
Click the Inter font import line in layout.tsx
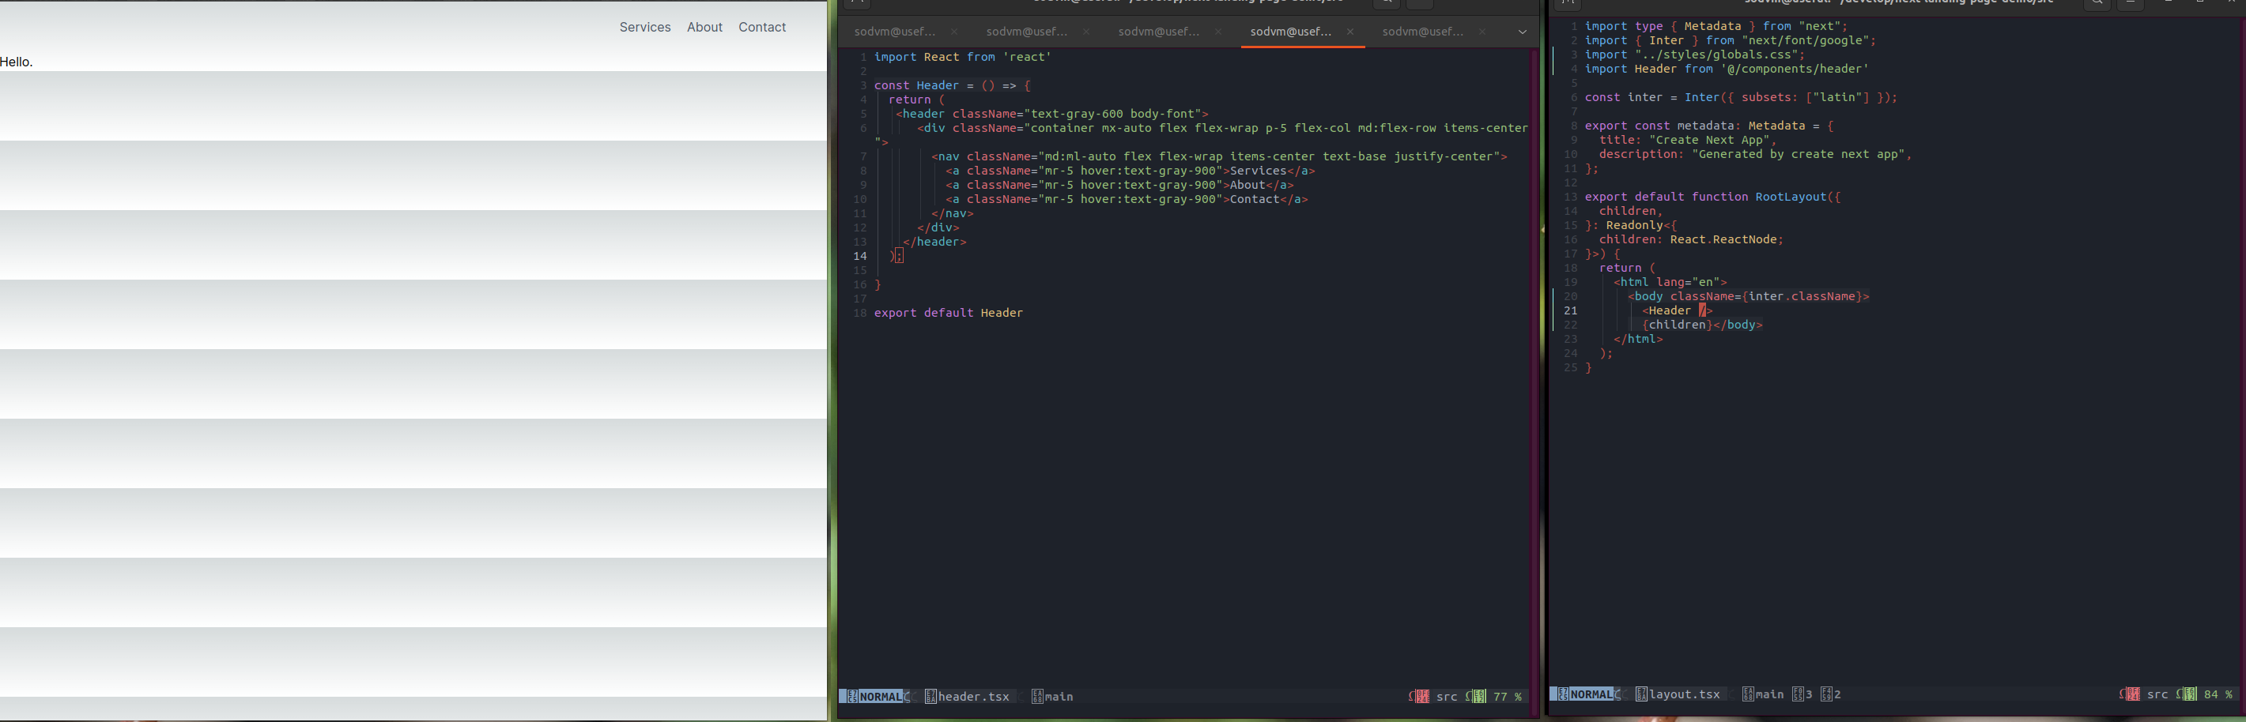1730,40
